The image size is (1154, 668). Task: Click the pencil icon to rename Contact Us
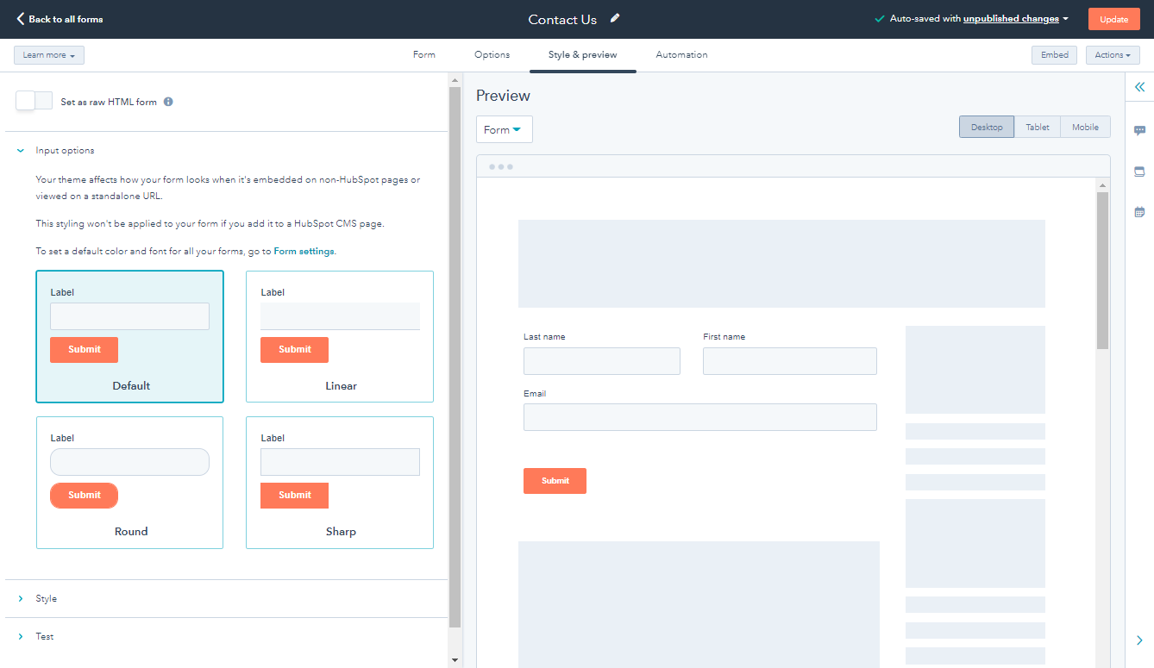pos(614,18)
